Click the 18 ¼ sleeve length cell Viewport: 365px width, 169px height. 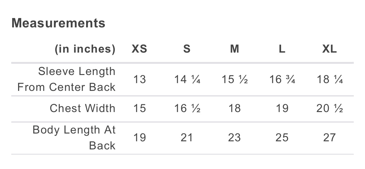tap(330, 79)
